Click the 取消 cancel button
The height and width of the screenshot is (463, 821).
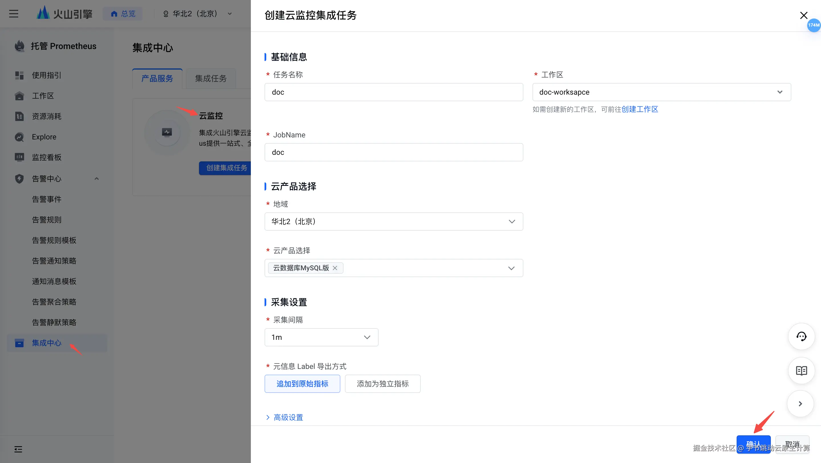792,444
